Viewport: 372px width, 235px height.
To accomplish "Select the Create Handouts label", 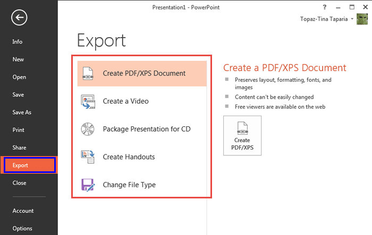I will pyautogui.click(x=129, y=157).
